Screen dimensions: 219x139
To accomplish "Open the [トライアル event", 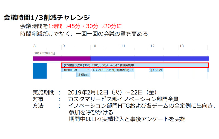I will (156, 70).
